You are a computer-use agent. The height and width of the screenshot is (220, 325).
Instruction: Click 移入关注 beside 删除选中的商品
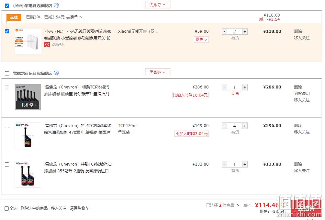click(x=59, y=208)
